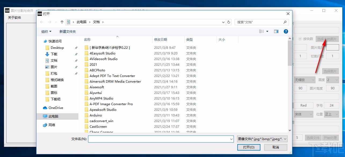Click 取消 button
Screen dimensions: 345x157
coord(276,147)
